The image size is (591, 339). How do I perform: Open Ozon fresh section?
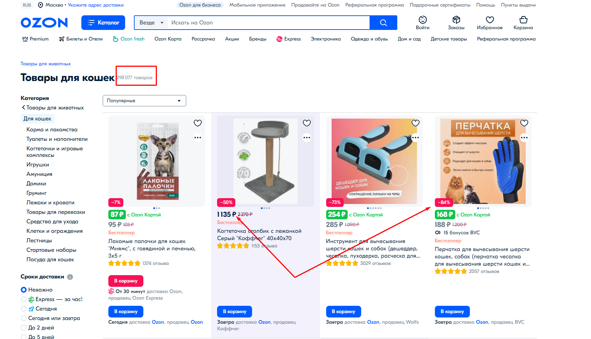[129, 39]
